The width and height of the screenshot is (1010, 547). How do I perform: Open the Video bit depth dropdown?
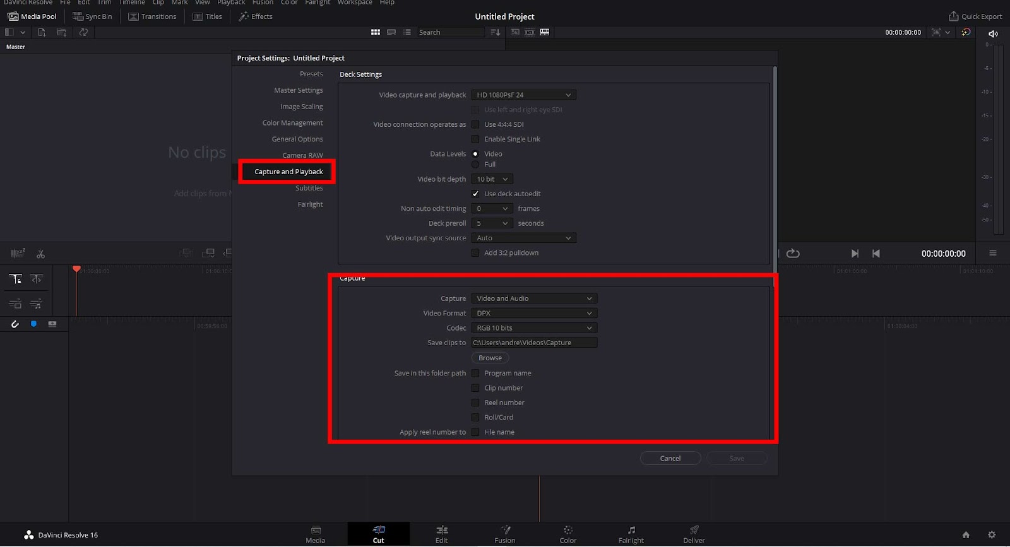coord(492,179)
